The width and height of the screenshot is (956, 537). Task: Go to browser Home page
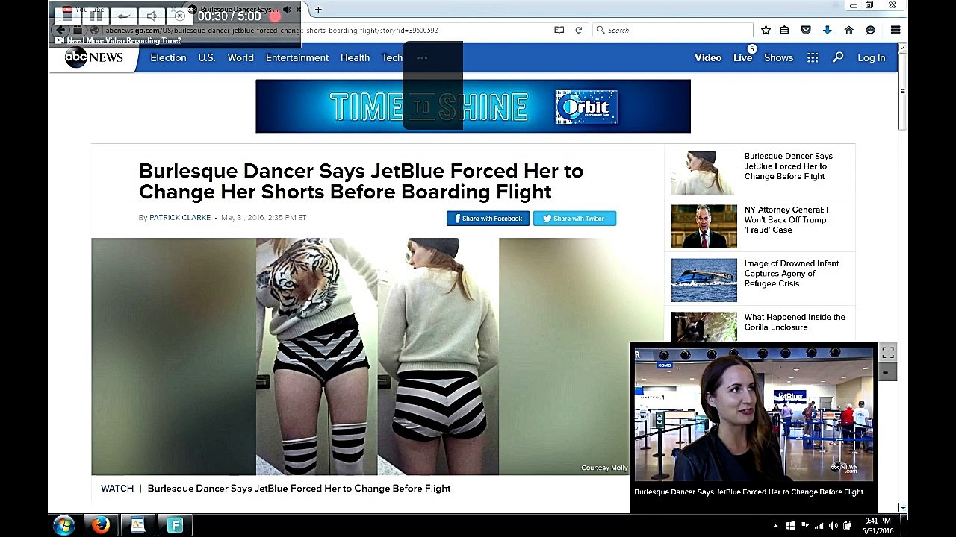click(848, 30)
